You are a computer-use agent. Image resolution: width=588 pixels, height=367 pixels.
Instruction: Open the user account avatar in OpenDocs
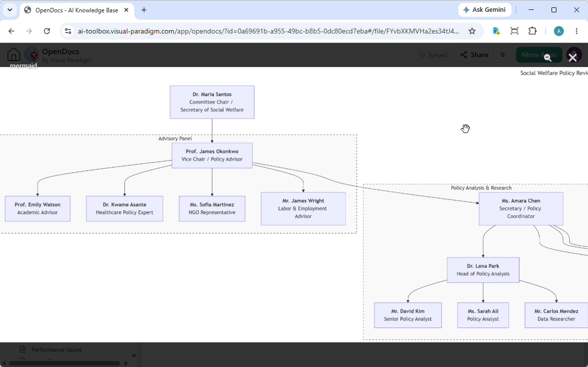tap(574, 55)
